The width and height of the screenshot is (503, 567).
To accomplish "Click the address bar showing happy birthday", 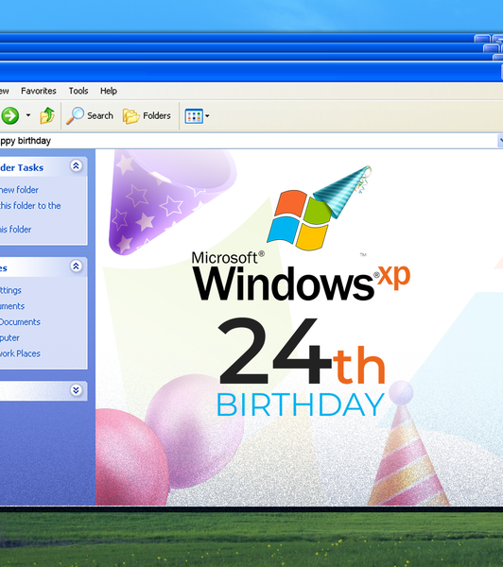I will click(x=249, y=141).
